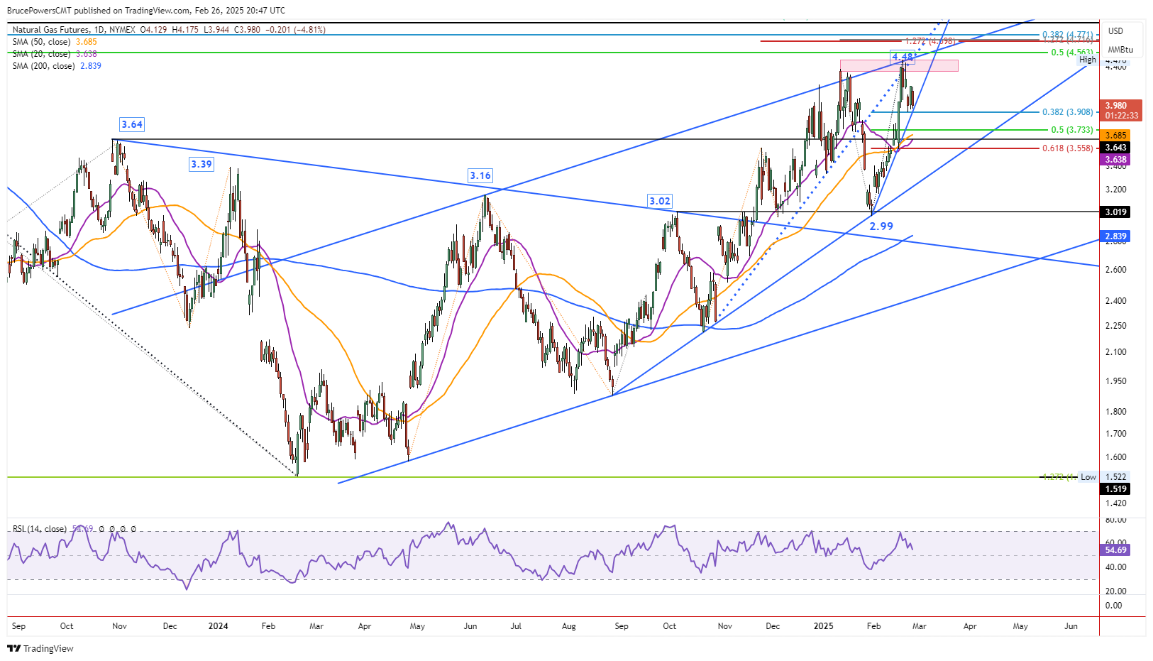Click the orange 3.685 price axis label
1153x661 pixels.
coord(1115,135)
